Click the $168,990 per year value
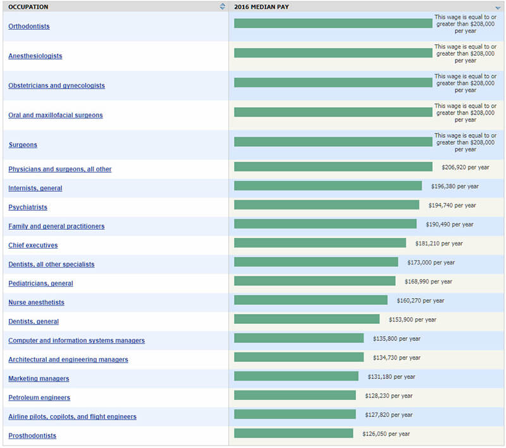 pyautogui.click(x=428, y=282)
